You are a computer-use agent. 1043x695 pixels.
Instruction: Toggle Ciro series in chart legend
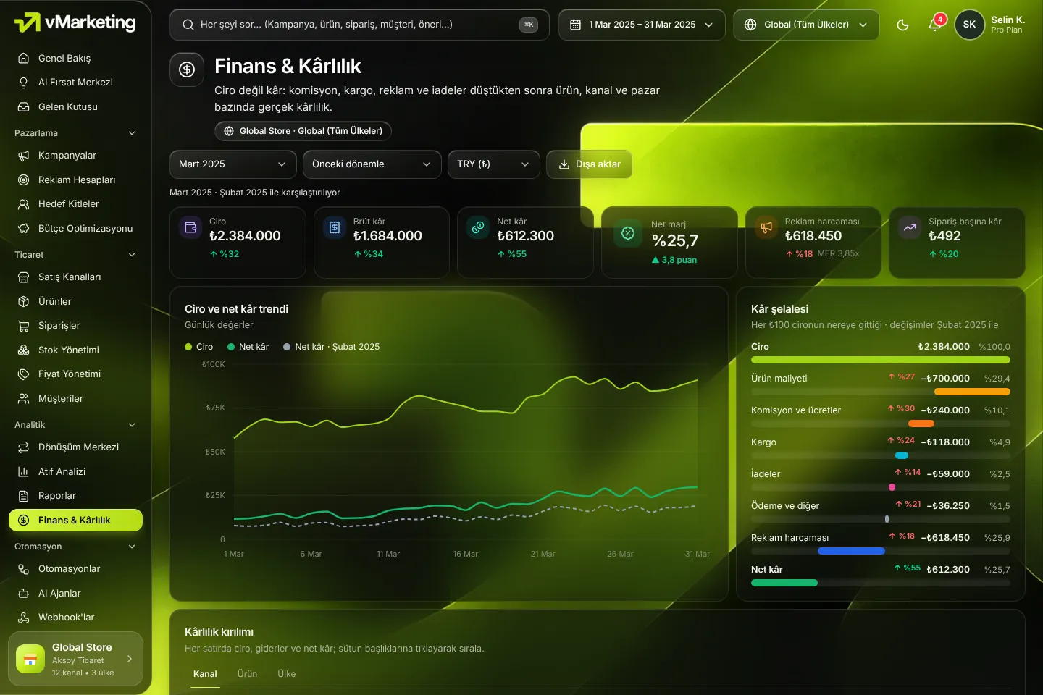tap(199, 347)
